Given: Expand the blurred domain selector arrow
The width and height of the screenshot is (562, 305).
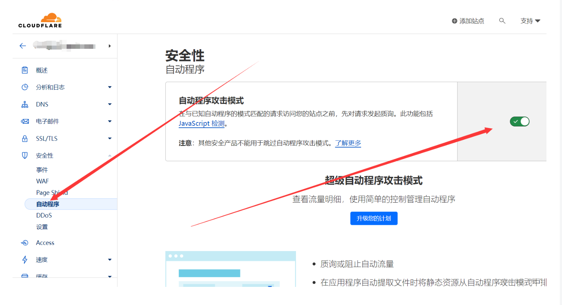Looking at the screenshot, I should pyautogui.click(x=110, y=46).
